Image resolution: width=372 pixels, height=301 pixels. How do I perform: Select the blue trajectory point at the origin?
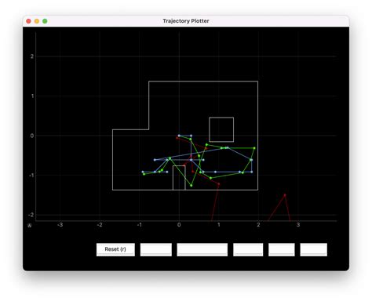[x=179, y=136]
